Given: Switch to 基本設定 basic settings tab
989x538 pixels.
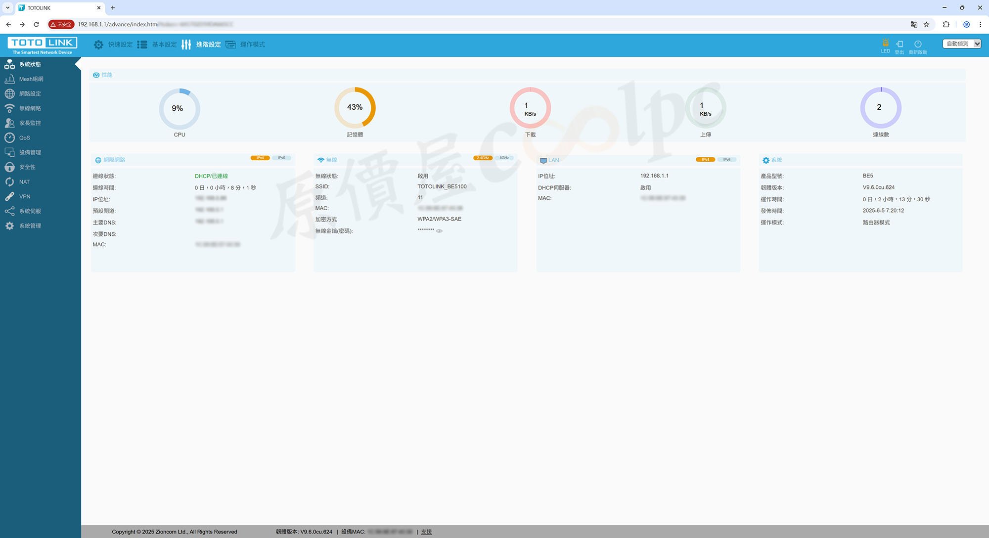Looking at the screenshot, I should 164,45.
